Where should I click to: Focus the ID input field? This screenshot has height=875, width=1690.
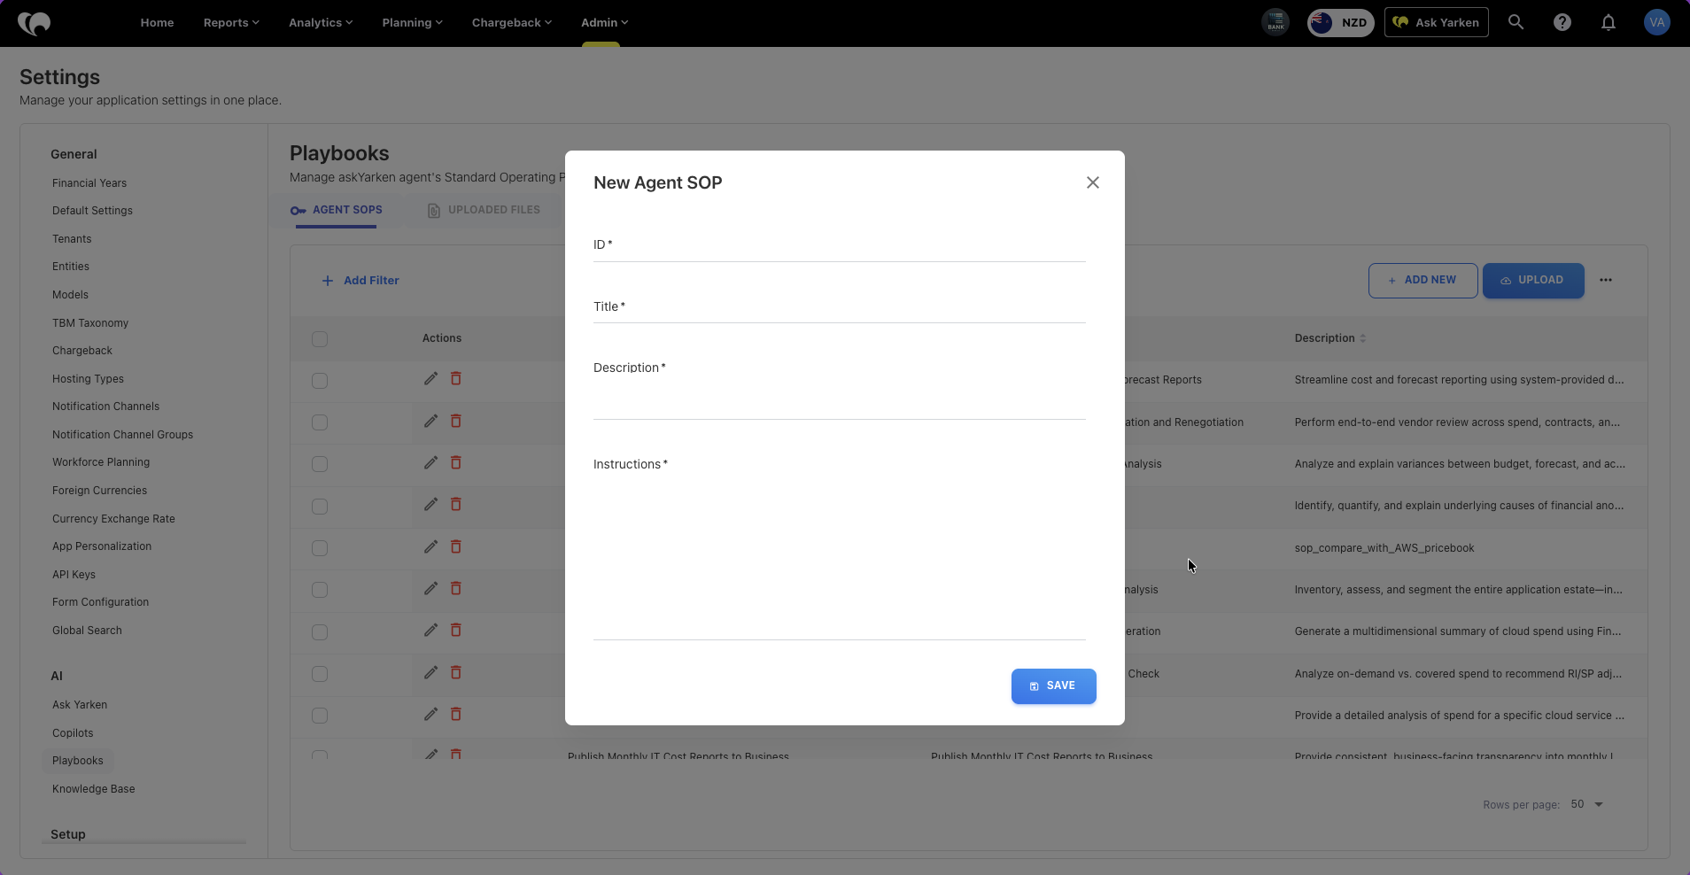[x=839, y=245]
